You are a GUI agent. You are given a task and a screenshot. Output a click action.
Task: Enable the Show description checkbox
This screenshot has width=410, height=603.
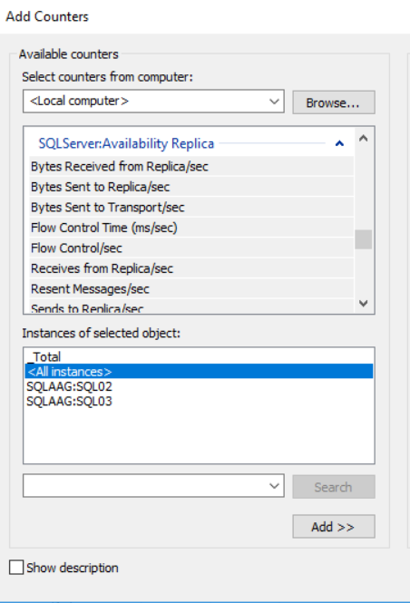tap(16, 568)
